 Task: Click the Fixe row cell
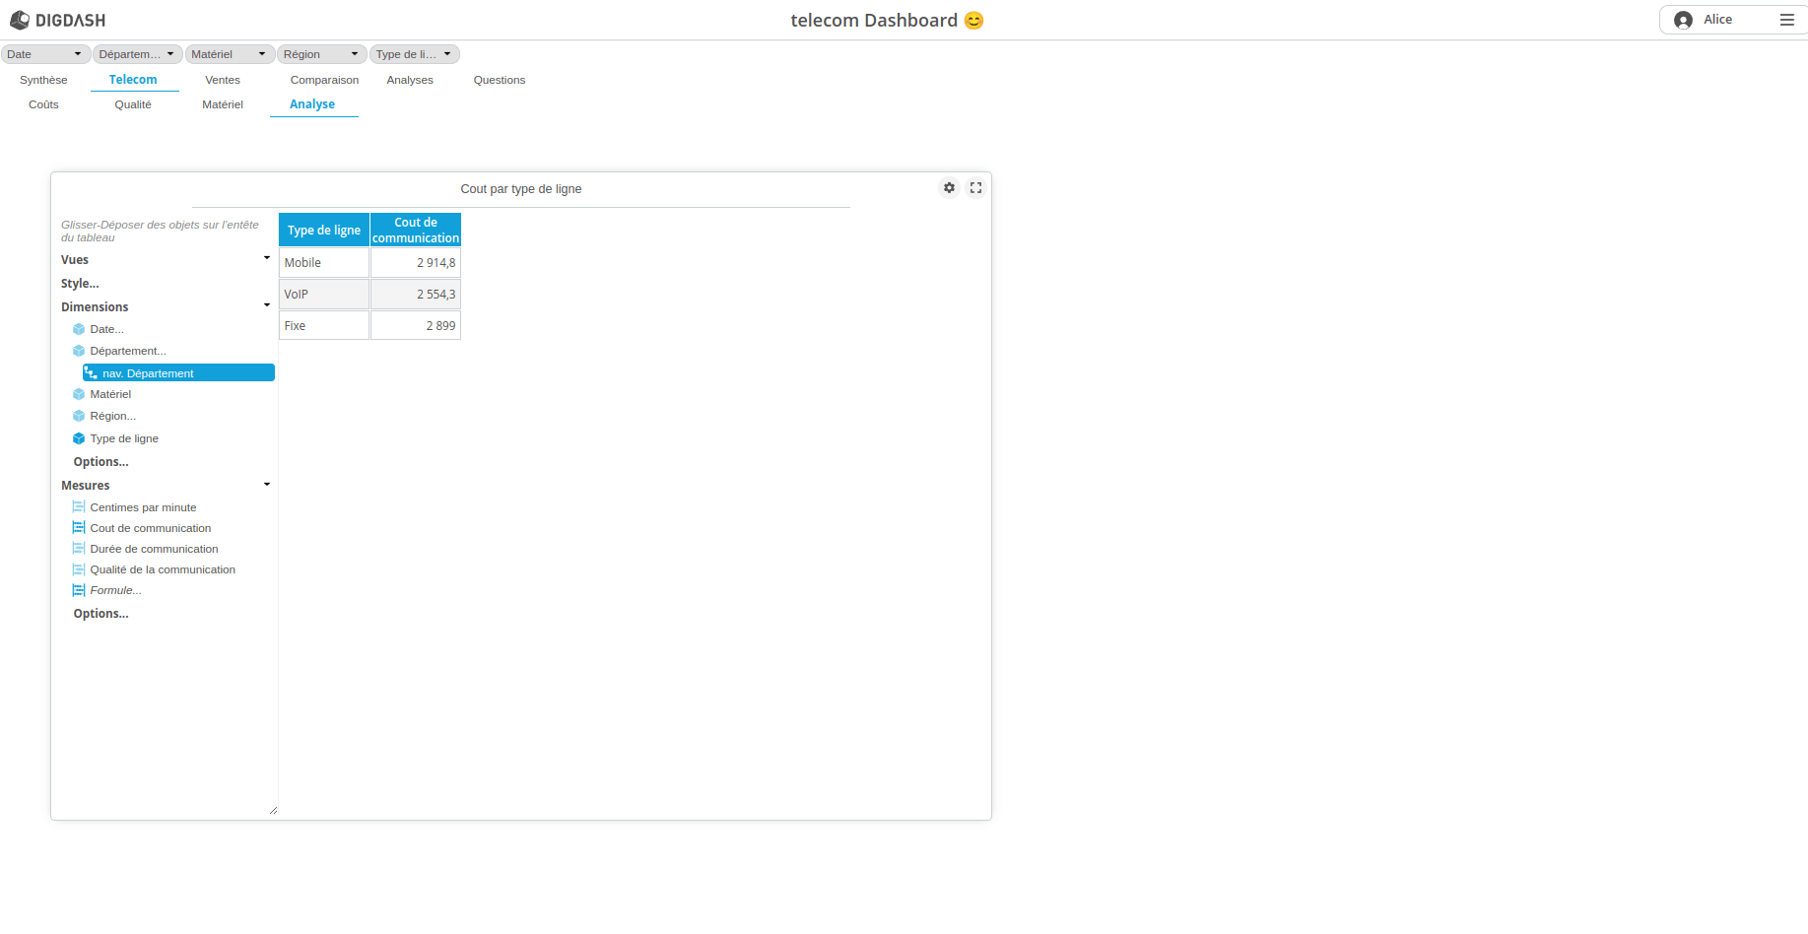(x=324, y=326)
